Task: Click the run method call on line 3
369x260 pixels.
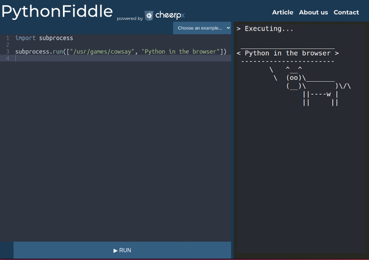Action: coord(58,51)
